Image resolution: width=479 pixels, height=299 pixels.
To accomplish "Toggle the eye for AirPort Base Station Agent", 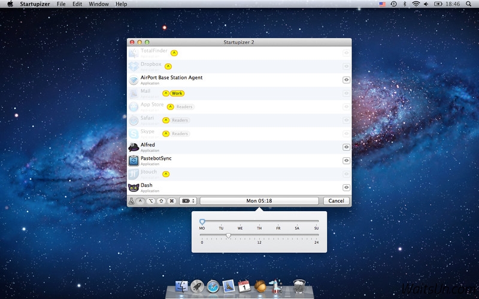I will pos(346,80).
